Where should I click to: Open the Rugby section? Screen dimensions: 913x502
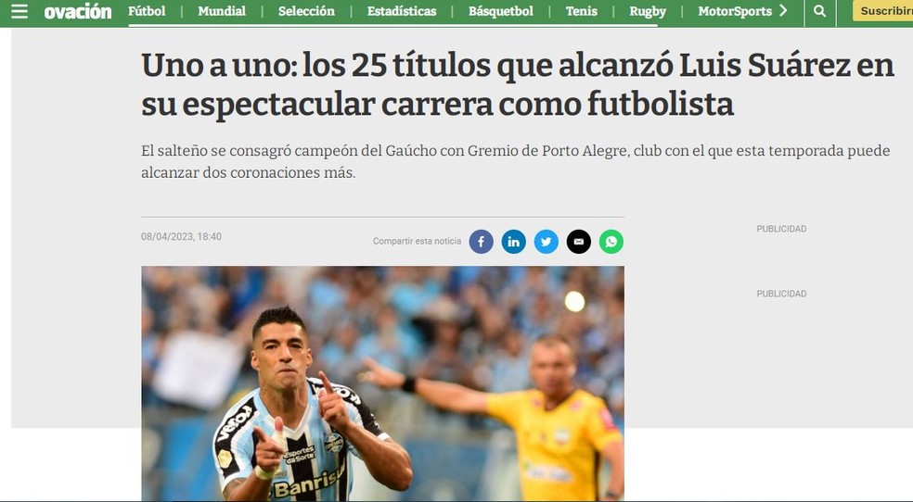[x=648, y=11]
